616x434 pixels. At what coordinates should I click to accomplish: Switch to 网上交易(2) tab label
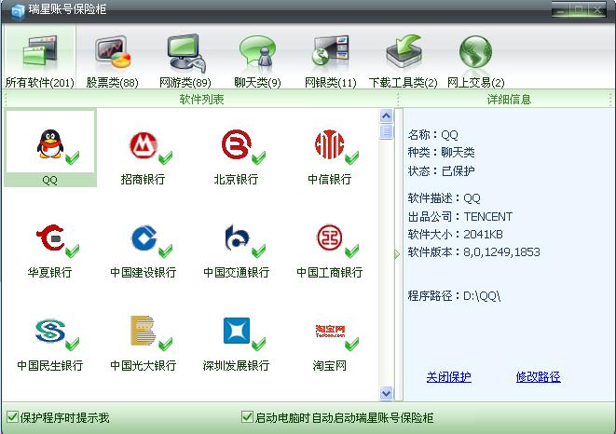click(476, 83)
